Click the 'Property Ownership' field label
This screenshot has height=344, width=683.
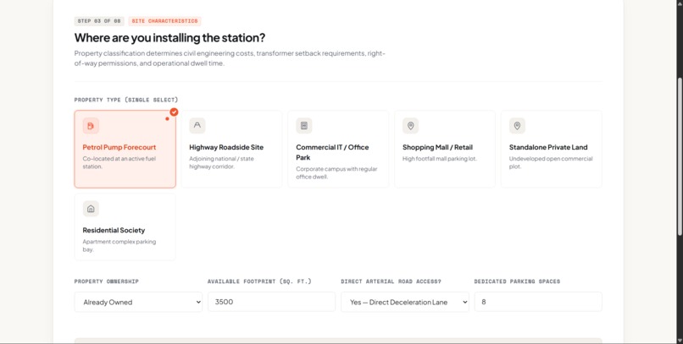pyautogui.click(x=107, y=281)
